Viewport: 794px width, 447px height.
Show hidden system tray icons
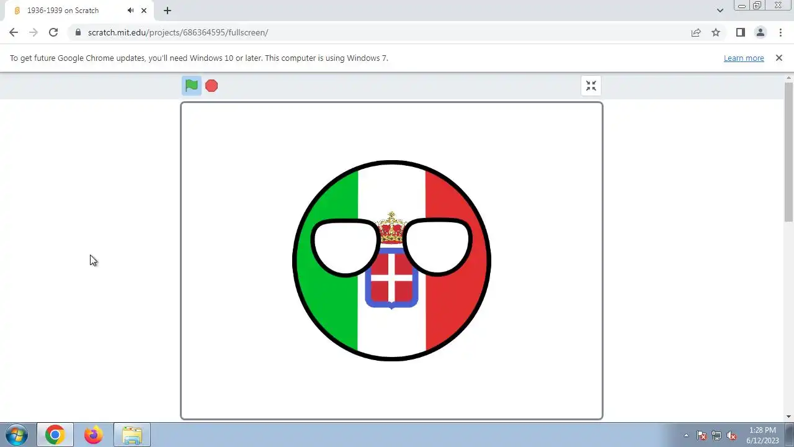coord(686,435)
